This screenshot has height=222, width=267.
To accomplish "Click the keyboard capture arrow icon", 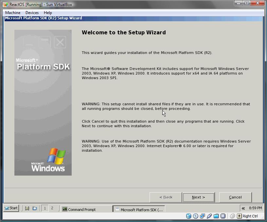I will (239, 216).
